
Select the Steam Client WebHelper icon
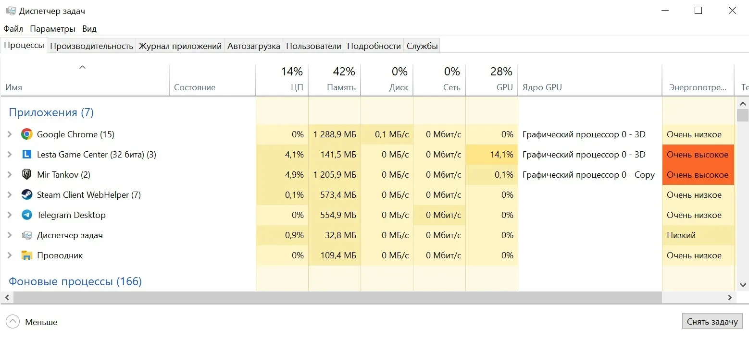pos(27,195)
